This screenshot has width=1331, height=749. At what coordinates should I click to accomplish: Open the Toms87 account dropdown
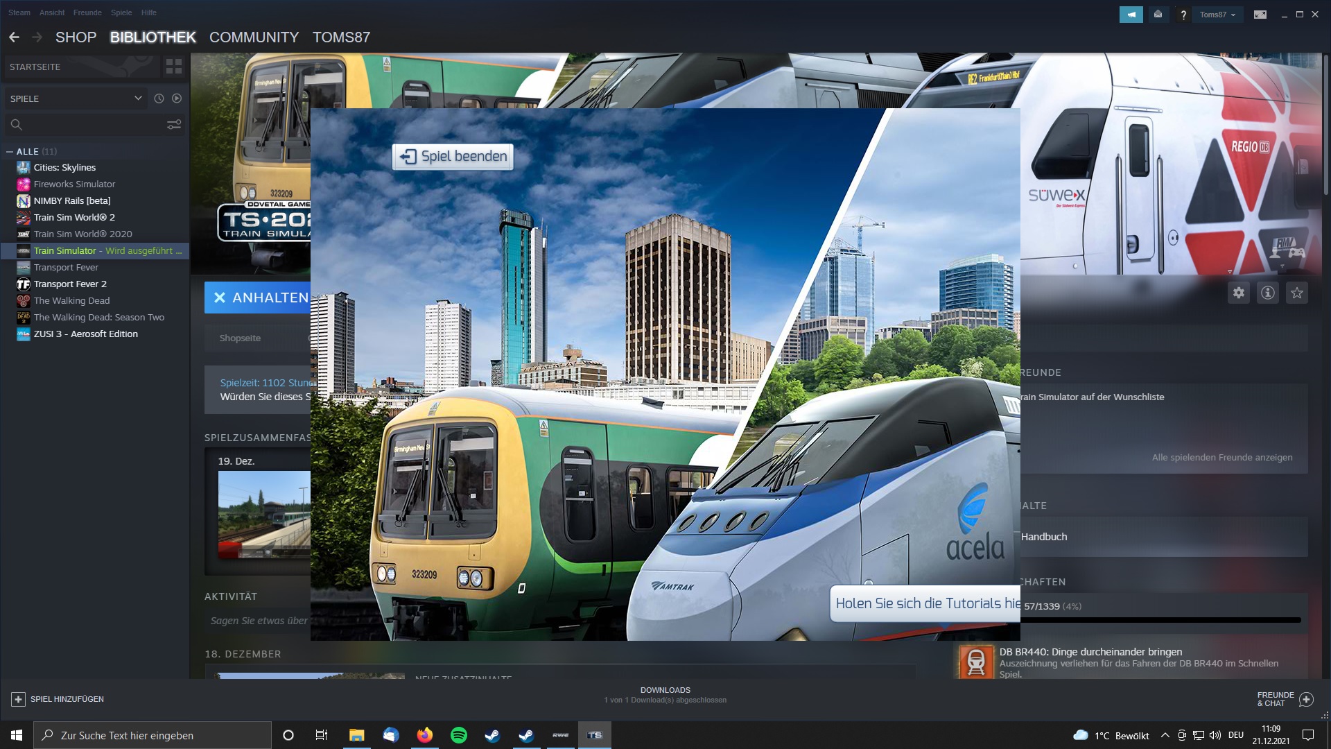1217,14
